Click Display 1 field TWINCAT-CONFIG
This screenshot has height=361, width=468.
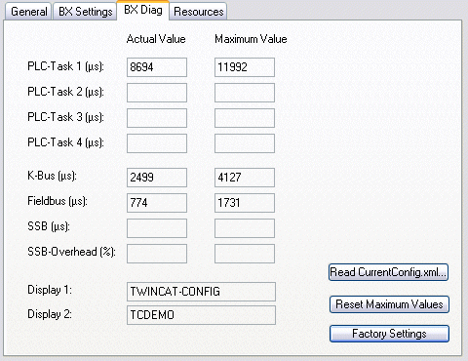201,292
